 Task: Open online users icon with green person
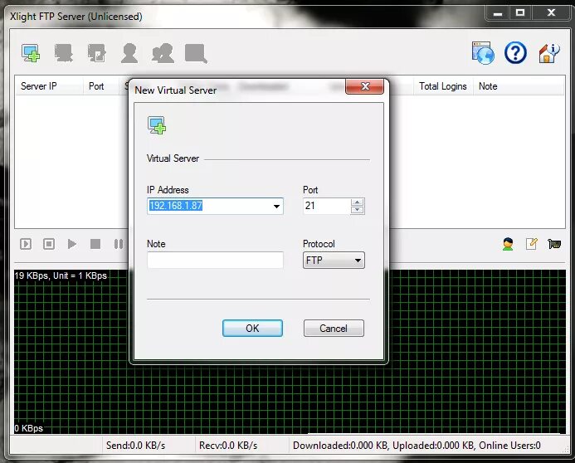tap(508, 244)
